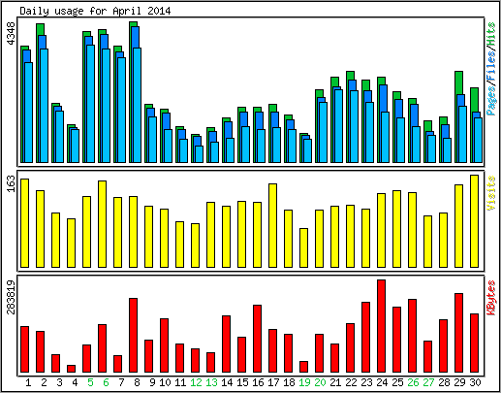Click the red KBytes axis label

[491, 298]
